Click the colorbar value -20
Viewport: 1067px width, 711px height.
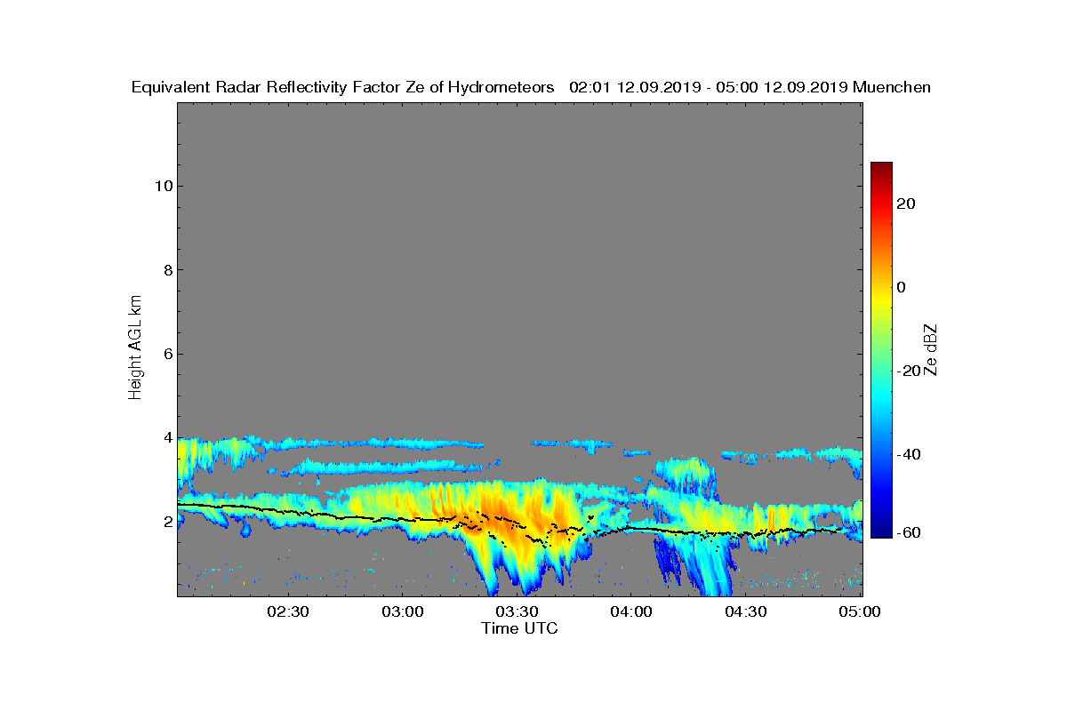pos(907,371)
